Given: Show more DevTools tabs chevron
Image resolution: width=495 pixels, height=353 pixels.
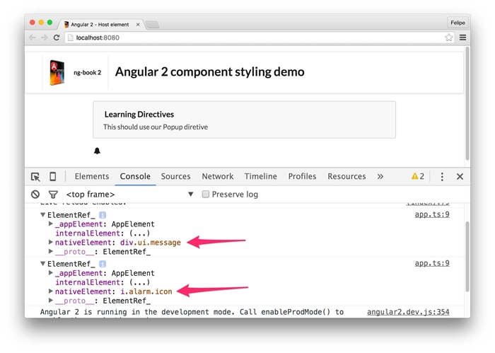Looking at the screenshot, I should pyautogui.click(x=380, y=177).
